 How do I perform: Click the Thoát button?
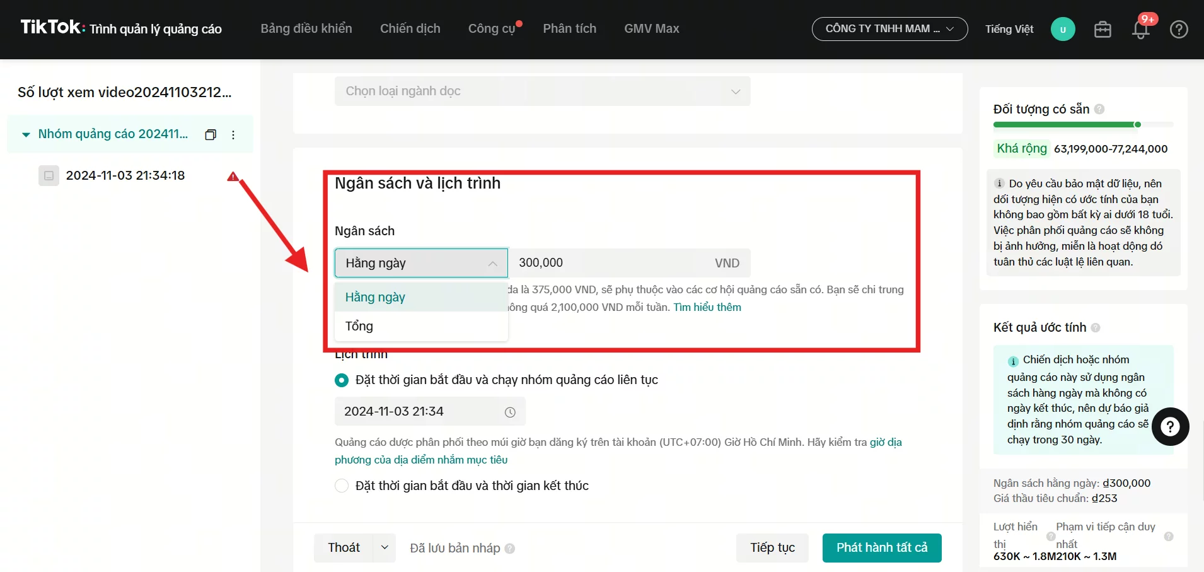click(x=344, y=547)
